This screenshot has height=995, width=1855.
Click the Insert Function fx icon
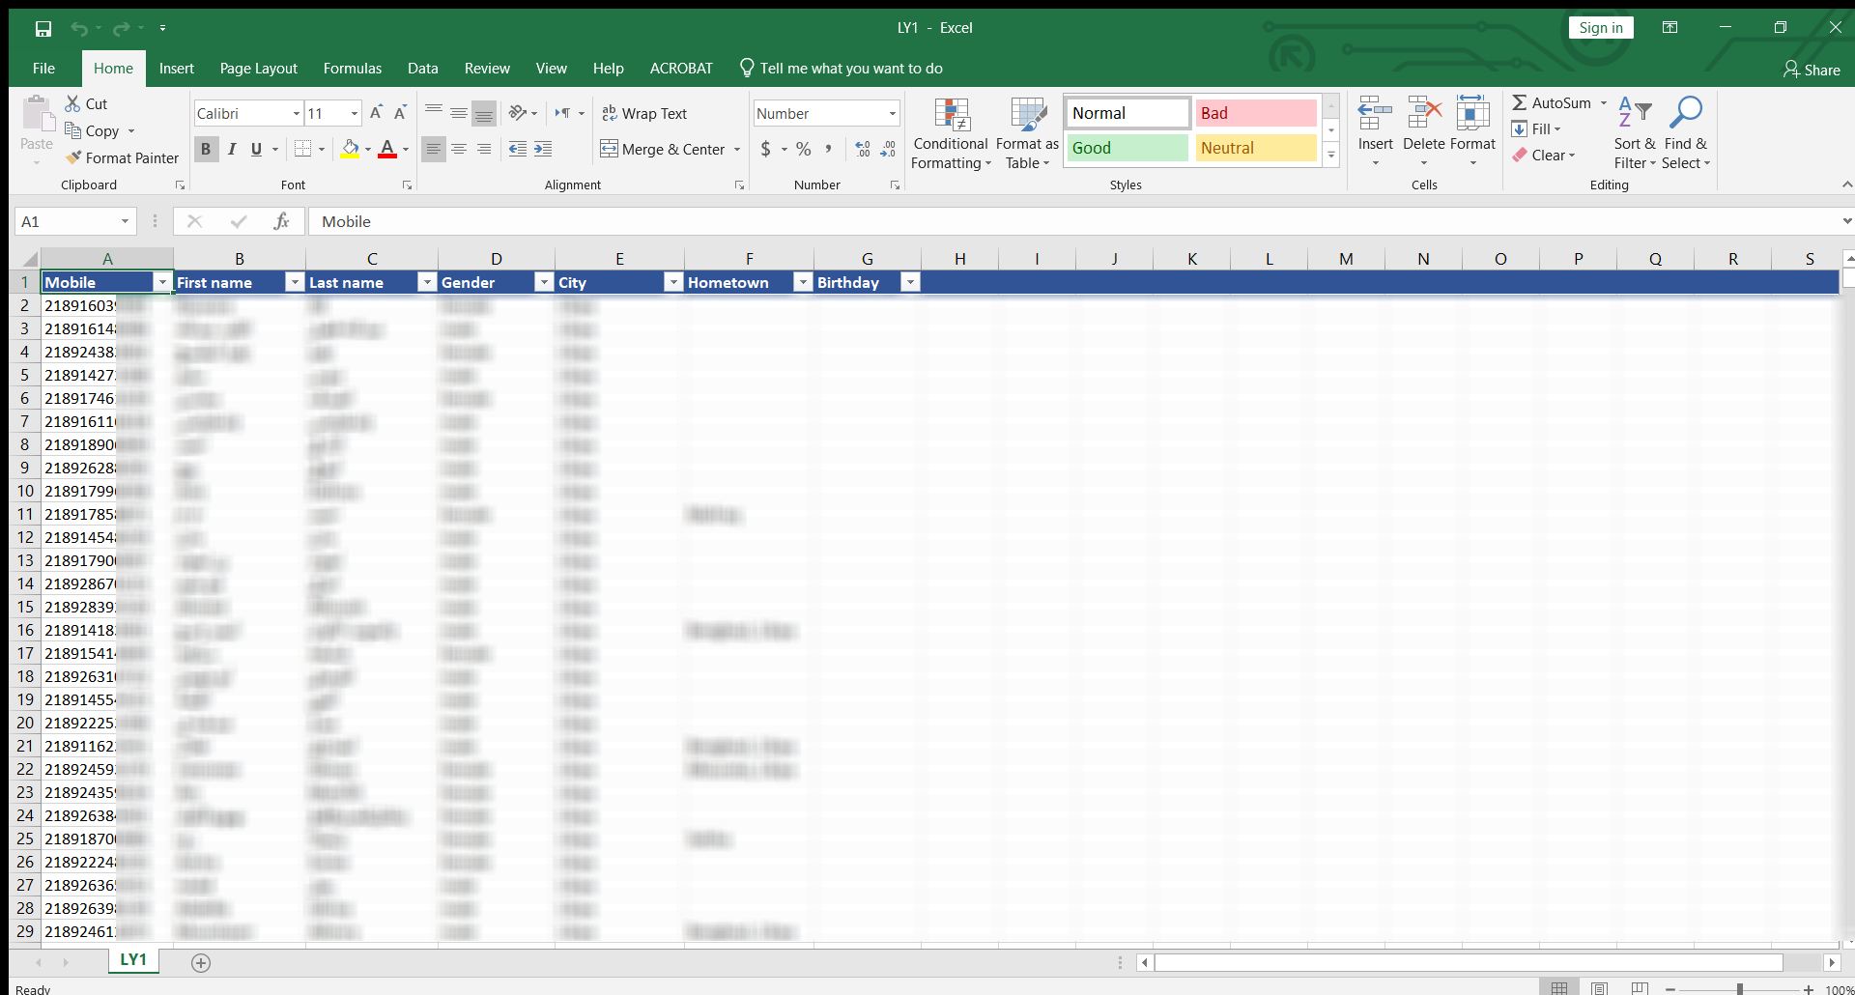tap(281, 221)
